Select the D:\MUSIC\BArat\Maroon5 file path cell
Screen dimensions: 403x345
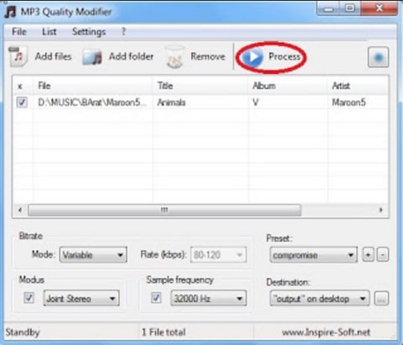point(92,102)
